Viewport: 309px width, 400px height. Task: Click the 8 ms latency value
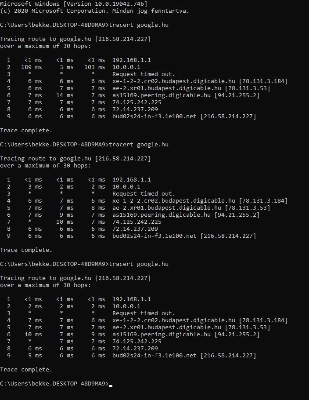[x=98, y=208]
